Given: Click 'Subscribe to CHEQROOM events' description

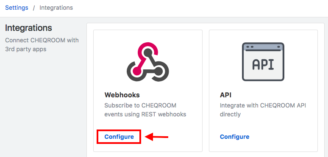Looking at the screenshot, I should [x=145, y=110].
